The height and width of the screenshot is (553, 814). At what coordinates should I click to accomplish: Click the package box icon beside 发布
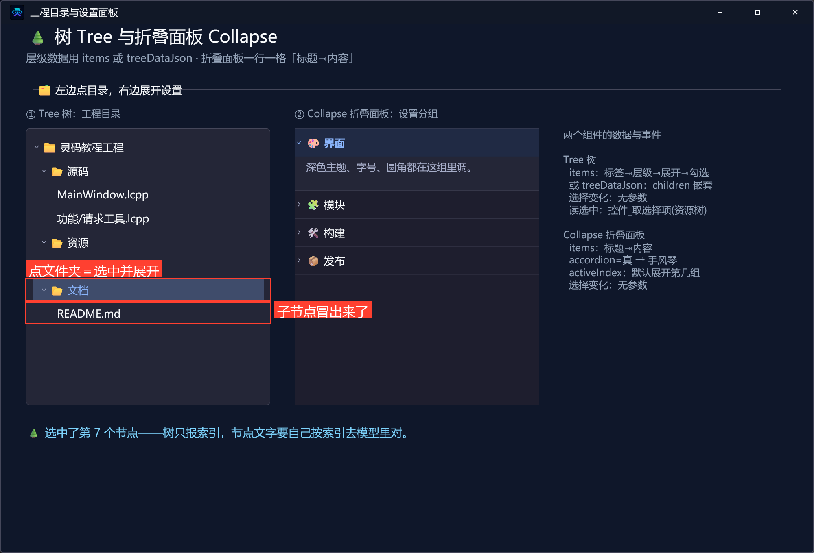pyautogui.click(x=313, y=261)
